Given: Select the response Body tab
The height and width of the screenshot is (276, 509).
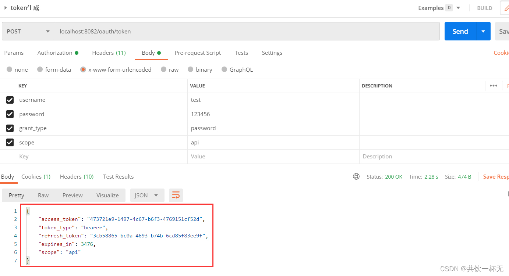Looking at the screenshot, I should pos(7,177).
